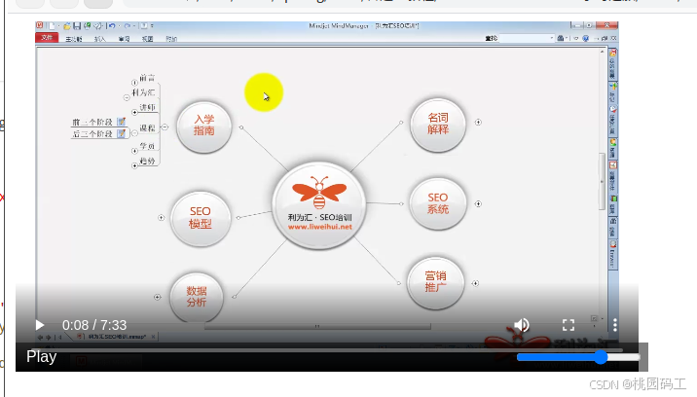Expand the 数据分析 branch plus icon

(157, 297)
